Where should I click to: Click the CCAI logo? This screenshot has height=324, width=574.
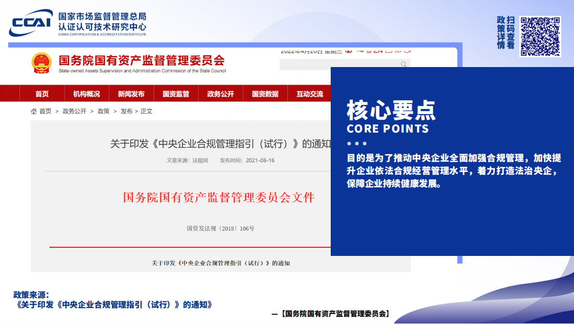tap(31, 23)
